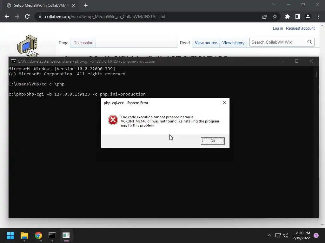The image size is (325, 243).
Task: Click the Search CollabVM Wiki field
Action: pos(278,42)
